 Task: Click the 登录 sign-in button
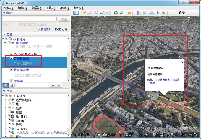pos(183,13)
